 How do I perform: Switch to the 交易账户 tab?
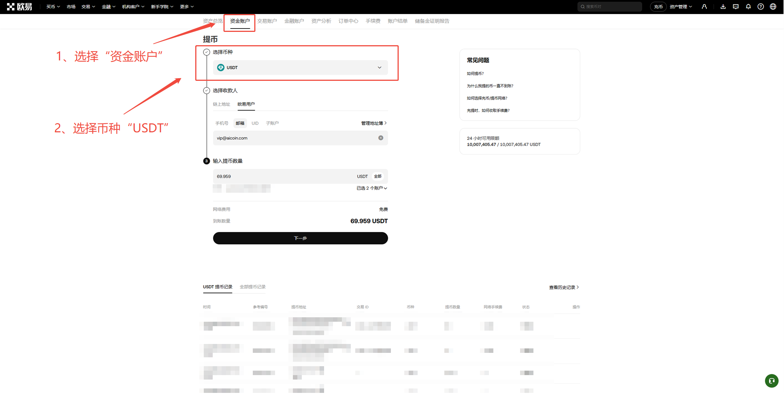[267, 21]
